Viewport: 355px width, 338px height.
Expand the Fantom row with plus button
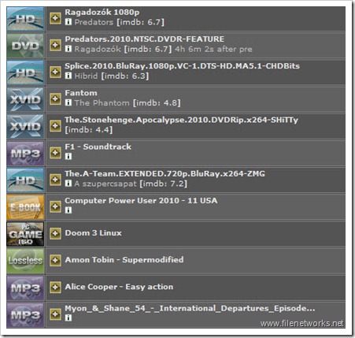(x=55, y=98)
